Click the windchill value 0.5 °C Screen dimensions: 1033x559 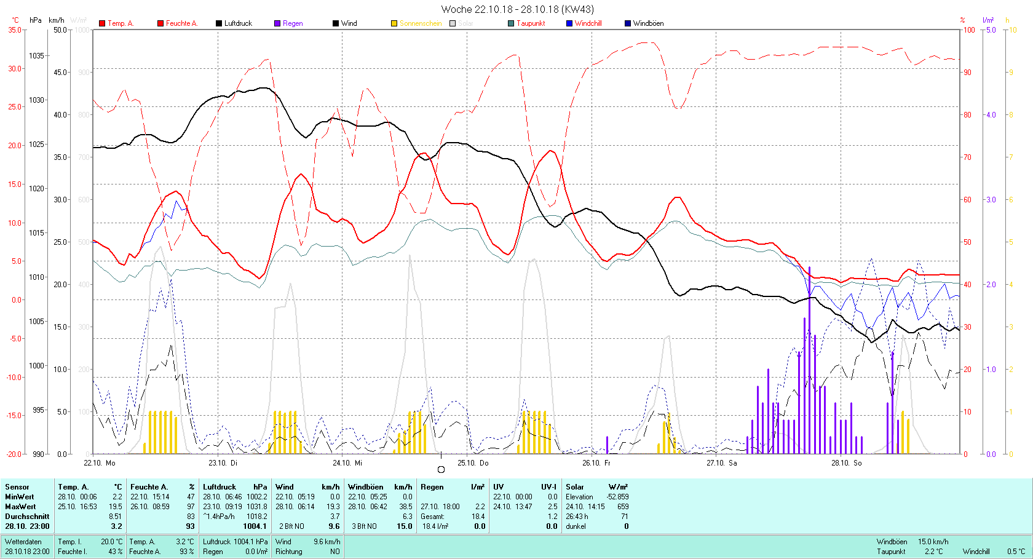[1016, 552]
